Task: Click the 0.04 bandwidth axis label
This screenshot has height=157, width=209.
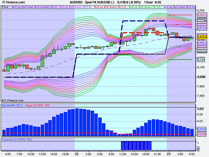Action: tap(200, 114)
